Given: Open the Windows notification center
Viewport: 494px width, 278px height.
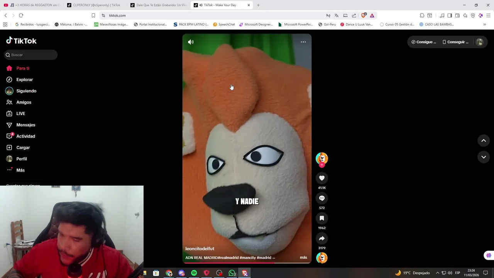Looking at the screenshot, I should point(486,273).
